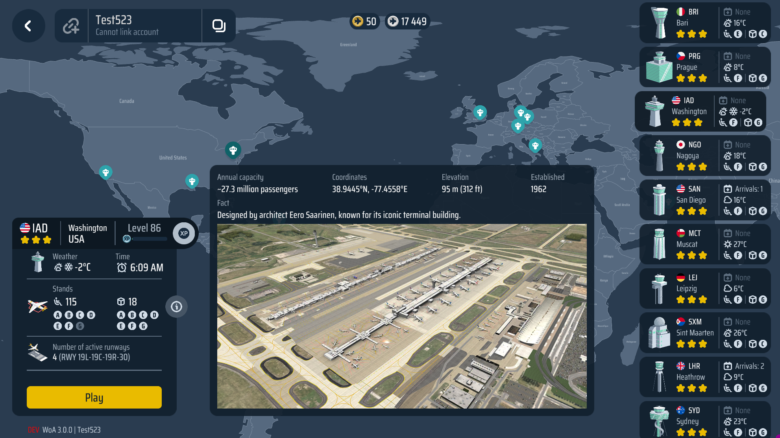The image size is (780, 438).
Task: Click the XP badge next to Level 86
Action: [x=183, y=233]
